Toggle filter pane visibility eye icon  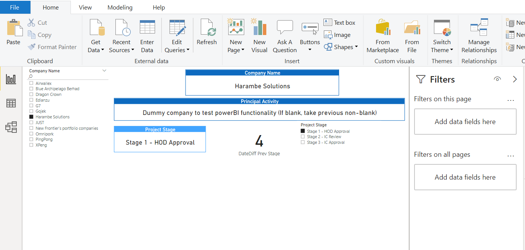pos(497,79)
